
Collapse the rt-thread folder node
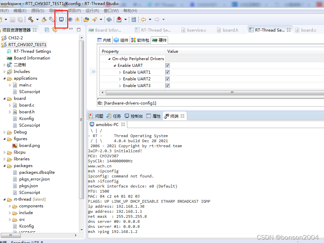(4, 199)
